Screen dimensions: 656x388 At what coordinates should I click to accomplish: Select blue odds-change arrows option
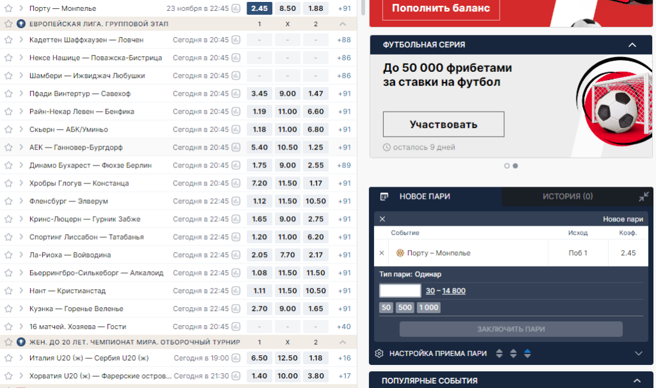pyautogui.click(x=528, y=353)
